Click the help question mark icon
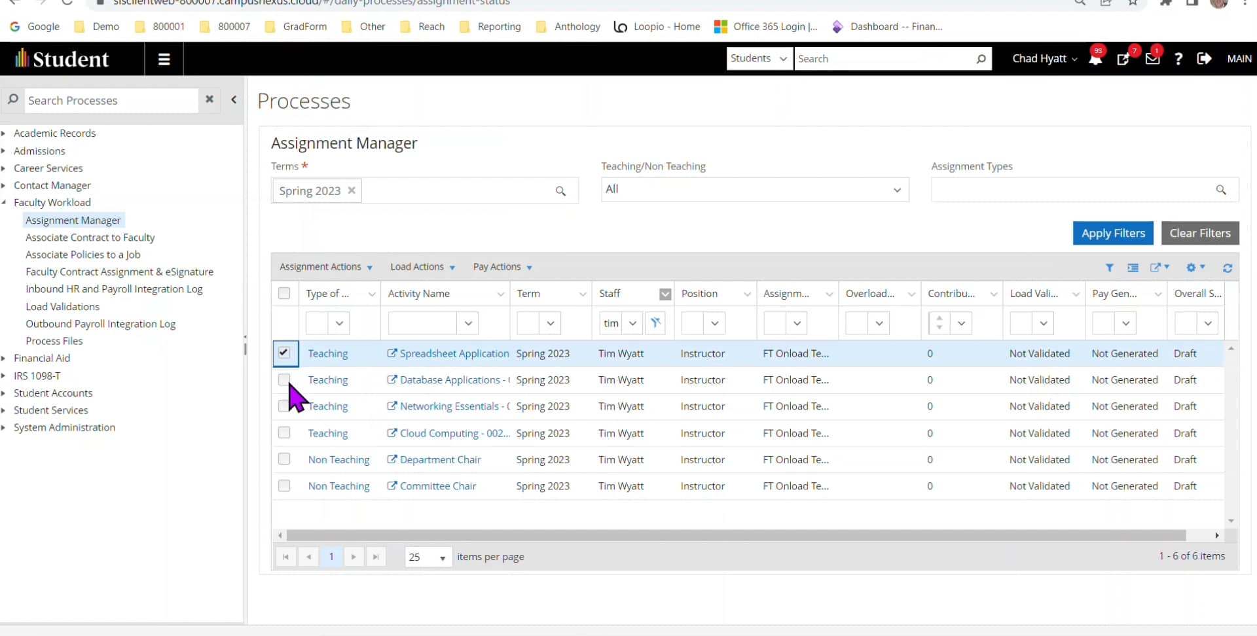1257x636 pixels. [1178, 58]
